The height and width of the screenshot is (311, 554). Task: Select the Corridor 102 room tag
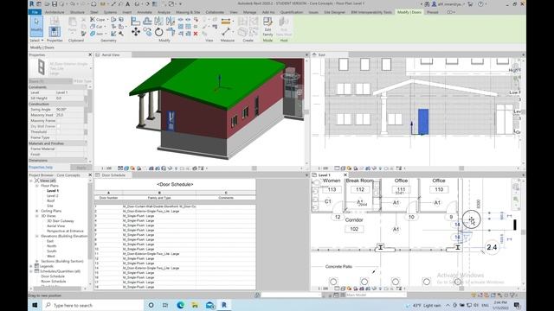click(354, 229)
